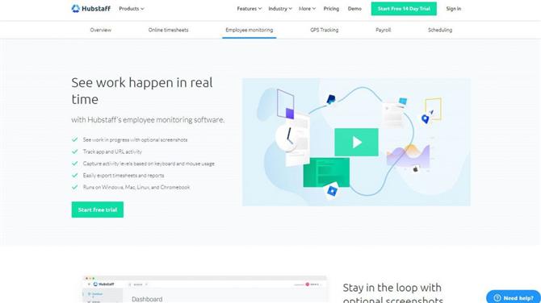Click 'Capture activity levels based on keyboard' text
541x303 pixels.
point(149,164)
